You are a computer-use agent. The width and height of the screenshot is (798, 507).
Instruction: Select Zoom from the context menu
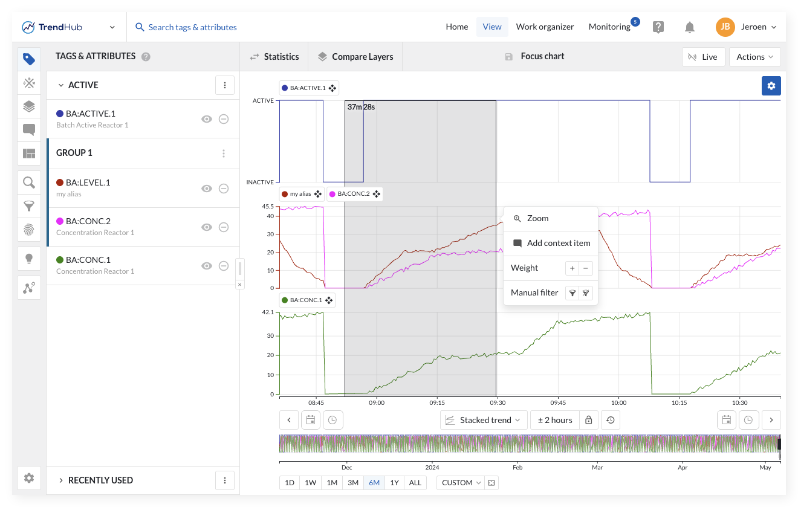point(537,219)
